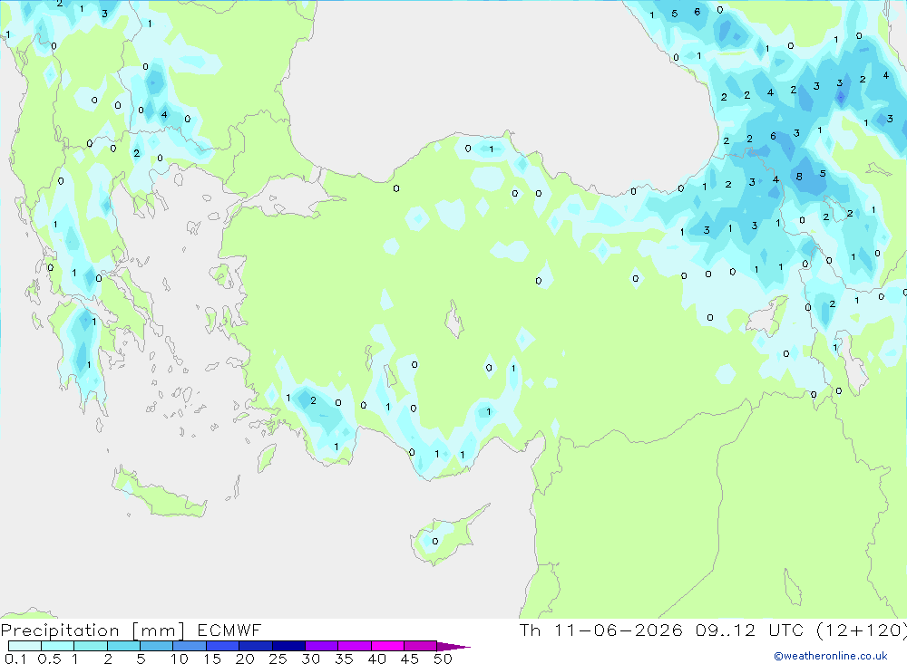Image resolution: width=907 pixels, height=664 pixels.
Task: Pick the 45 to 50 legend color
Action: (x=421, y=646)
